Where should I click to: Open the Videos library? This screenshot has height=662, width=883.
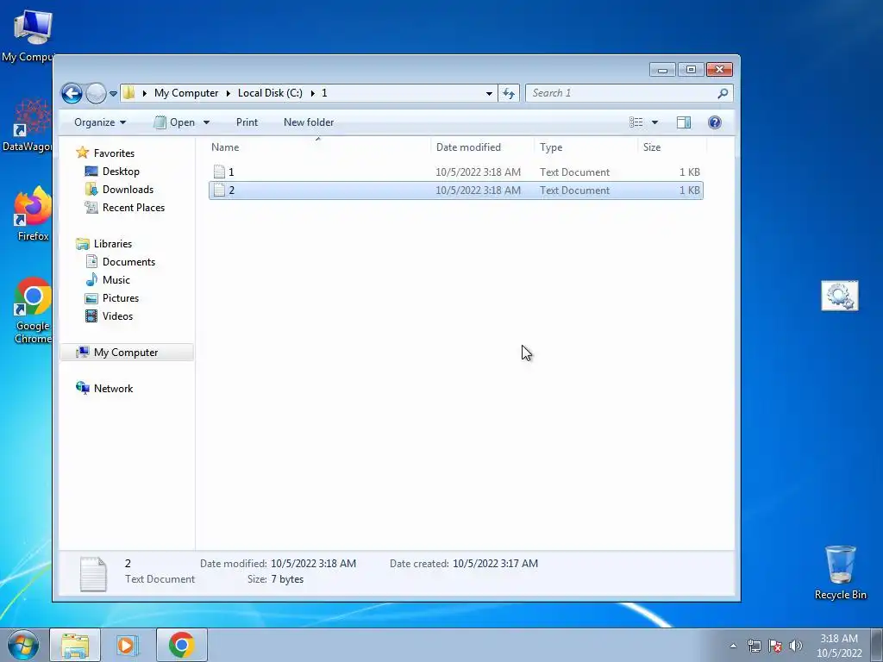[117, 315]
